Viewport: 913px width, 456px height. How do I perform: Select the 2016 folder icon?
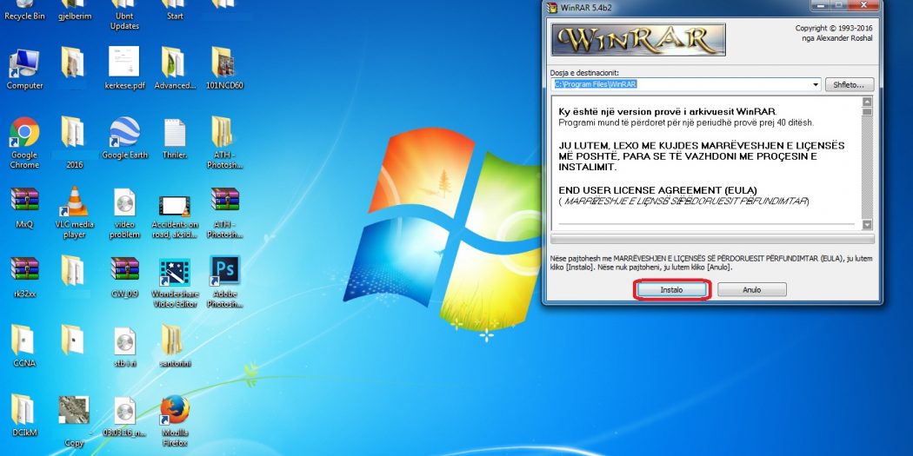[x=75, y=143]
